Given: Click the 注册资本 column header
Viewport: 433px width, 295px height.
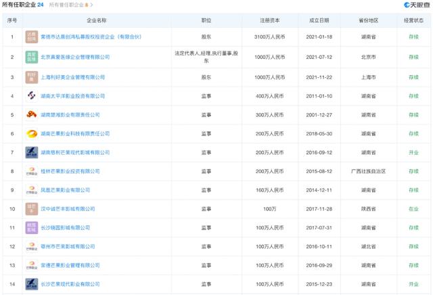Looking at the screenshot, I should pyautogui.click(x=270, y=20).
